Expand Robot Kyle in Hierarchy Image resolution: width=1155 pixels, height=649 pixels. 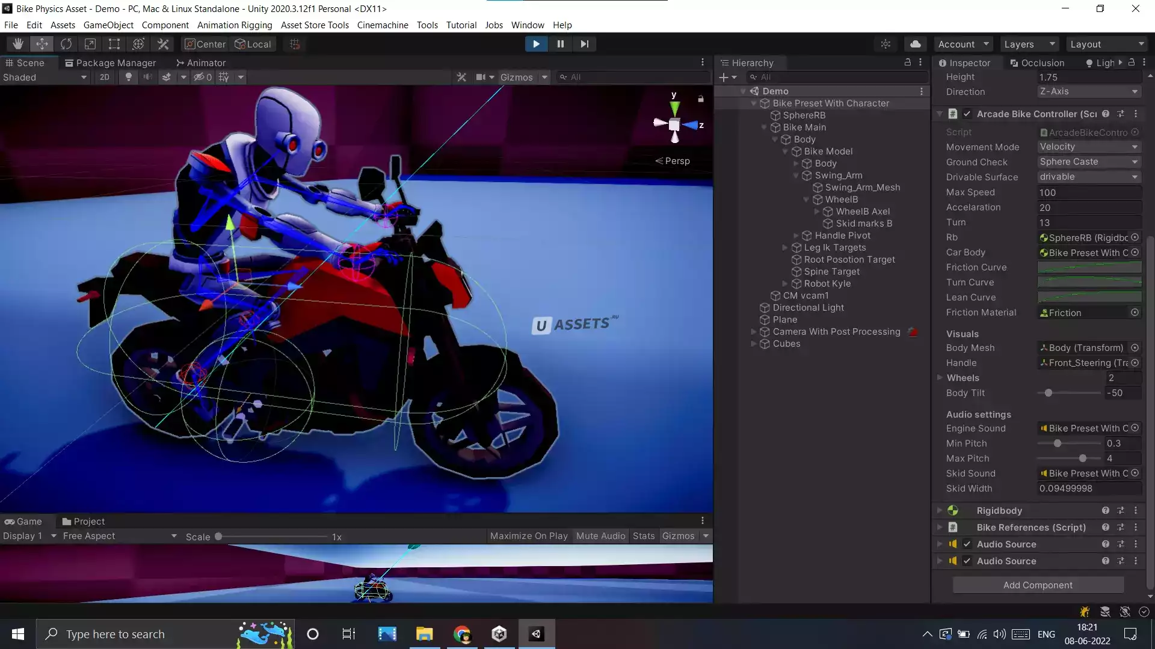coord(785,284)
